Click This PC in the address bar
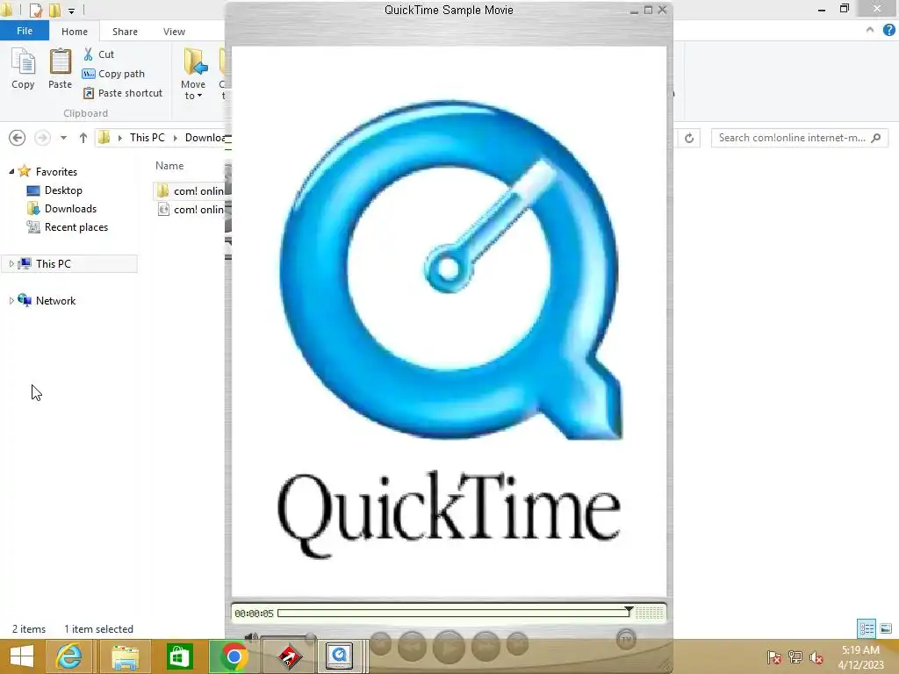The image size is (899, 674). click(x=147, y=138)
